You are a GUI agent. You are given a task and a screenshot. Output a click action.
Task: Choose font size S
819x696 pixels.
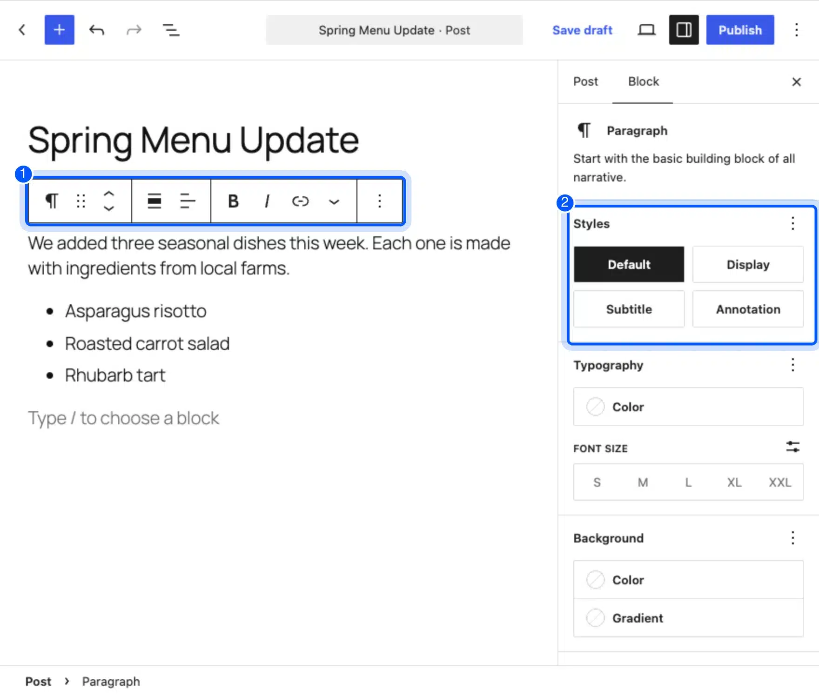[x=597, y=482]
